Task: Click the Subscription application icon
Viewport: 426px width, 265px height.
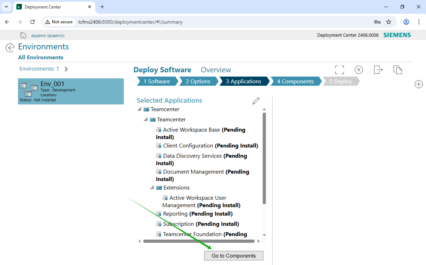Action: point(159,224)
